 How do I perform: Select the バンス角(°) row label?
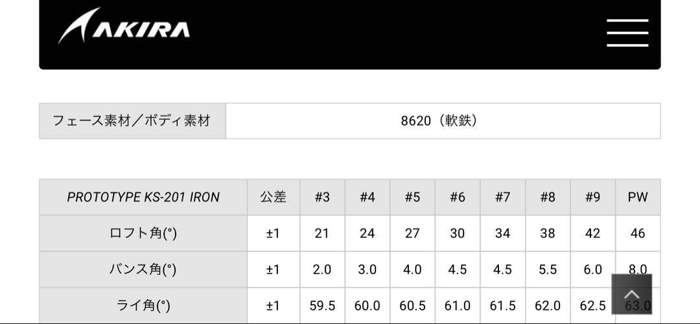click(143, 270)
